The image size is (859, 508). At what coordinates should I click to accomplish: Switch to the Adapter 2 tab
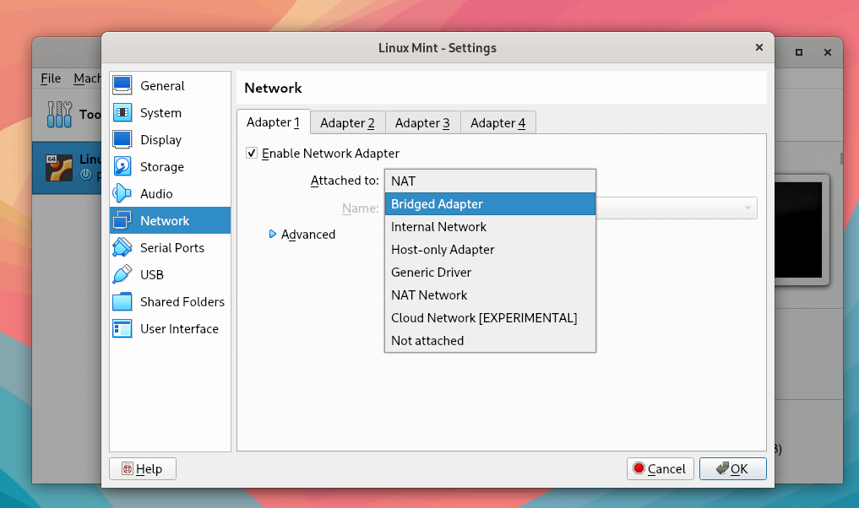coord(347,123)
